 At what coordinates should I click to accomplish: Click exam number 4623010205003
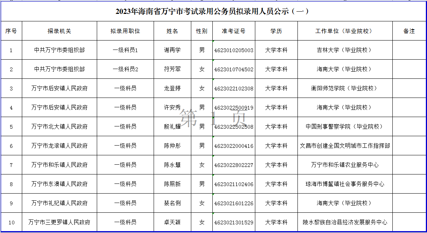point(234,50)
